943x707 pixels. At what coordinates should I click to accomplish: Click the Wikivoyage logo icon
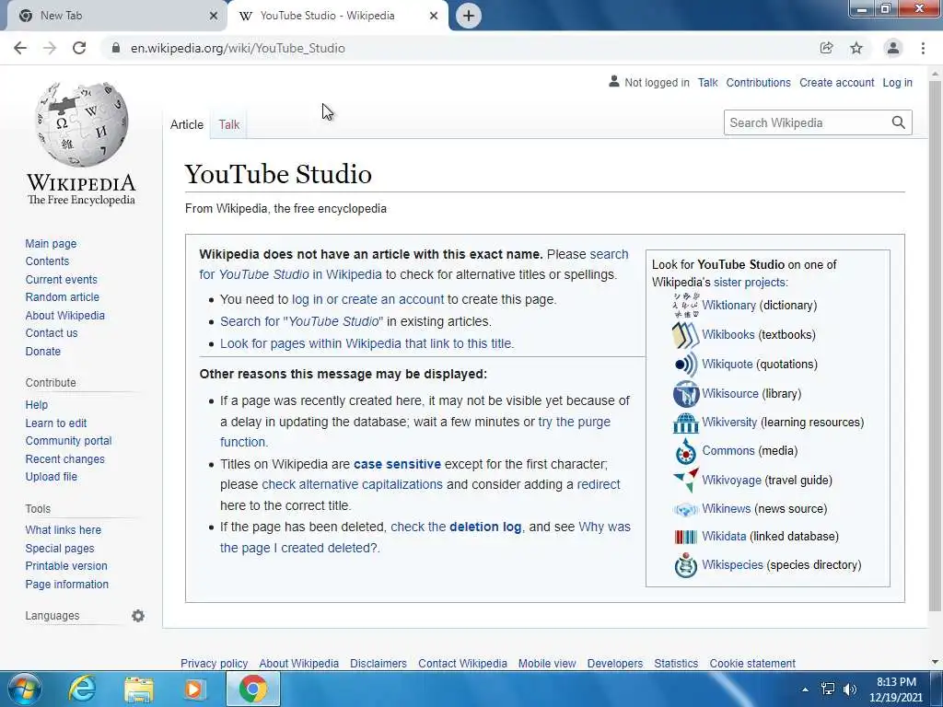pyautogui.click(x=685, y=480)
